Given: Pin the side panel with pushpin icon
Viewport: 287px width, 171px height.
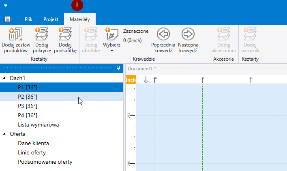Looking at the screenshot, I should [x=118, y=68].
